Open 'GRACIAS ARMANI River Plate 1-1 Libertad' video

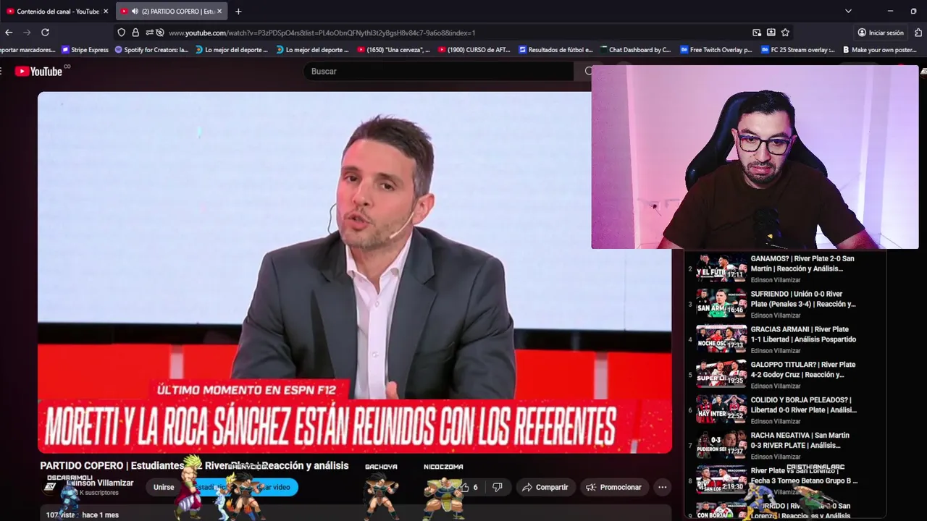point(803,334)
